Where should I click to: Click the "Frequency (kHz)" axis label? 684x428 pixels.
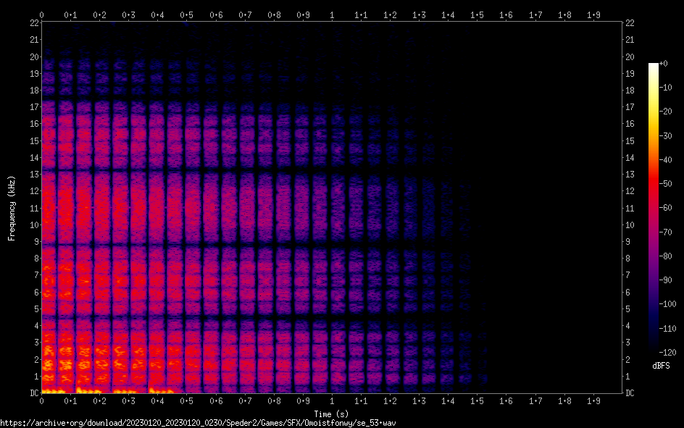tap(12, 208)
